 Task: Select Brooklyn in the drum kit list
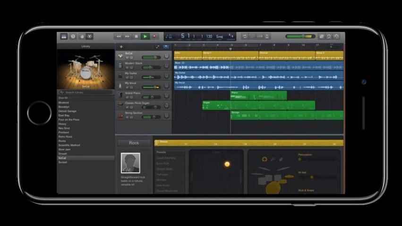[x=64, y=107]
